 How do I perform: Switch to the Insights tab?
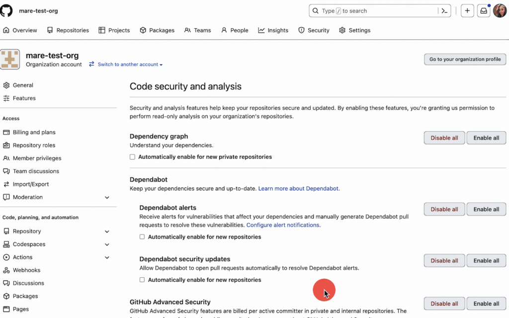(x=273, y=30)
